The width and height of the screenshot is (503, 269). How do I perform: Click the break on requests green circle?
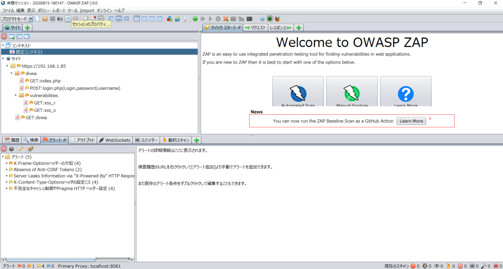[x=195, y=19]
